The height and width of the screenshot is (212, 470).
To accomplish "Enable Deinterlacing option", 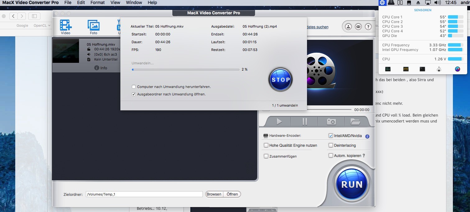I will [x=331, y=145].
